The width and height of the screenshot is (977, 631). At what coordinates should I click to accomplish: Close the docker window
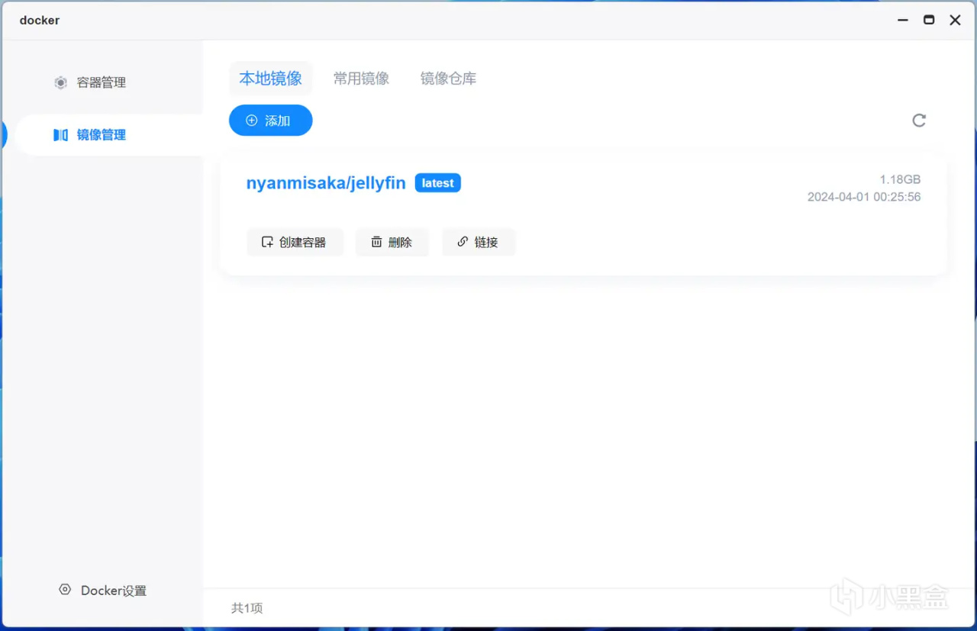click(x=955, y=21)
